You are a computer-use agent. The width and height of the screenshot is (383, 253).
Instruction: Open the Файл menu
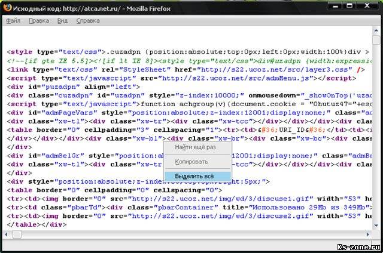click(13, 21)
